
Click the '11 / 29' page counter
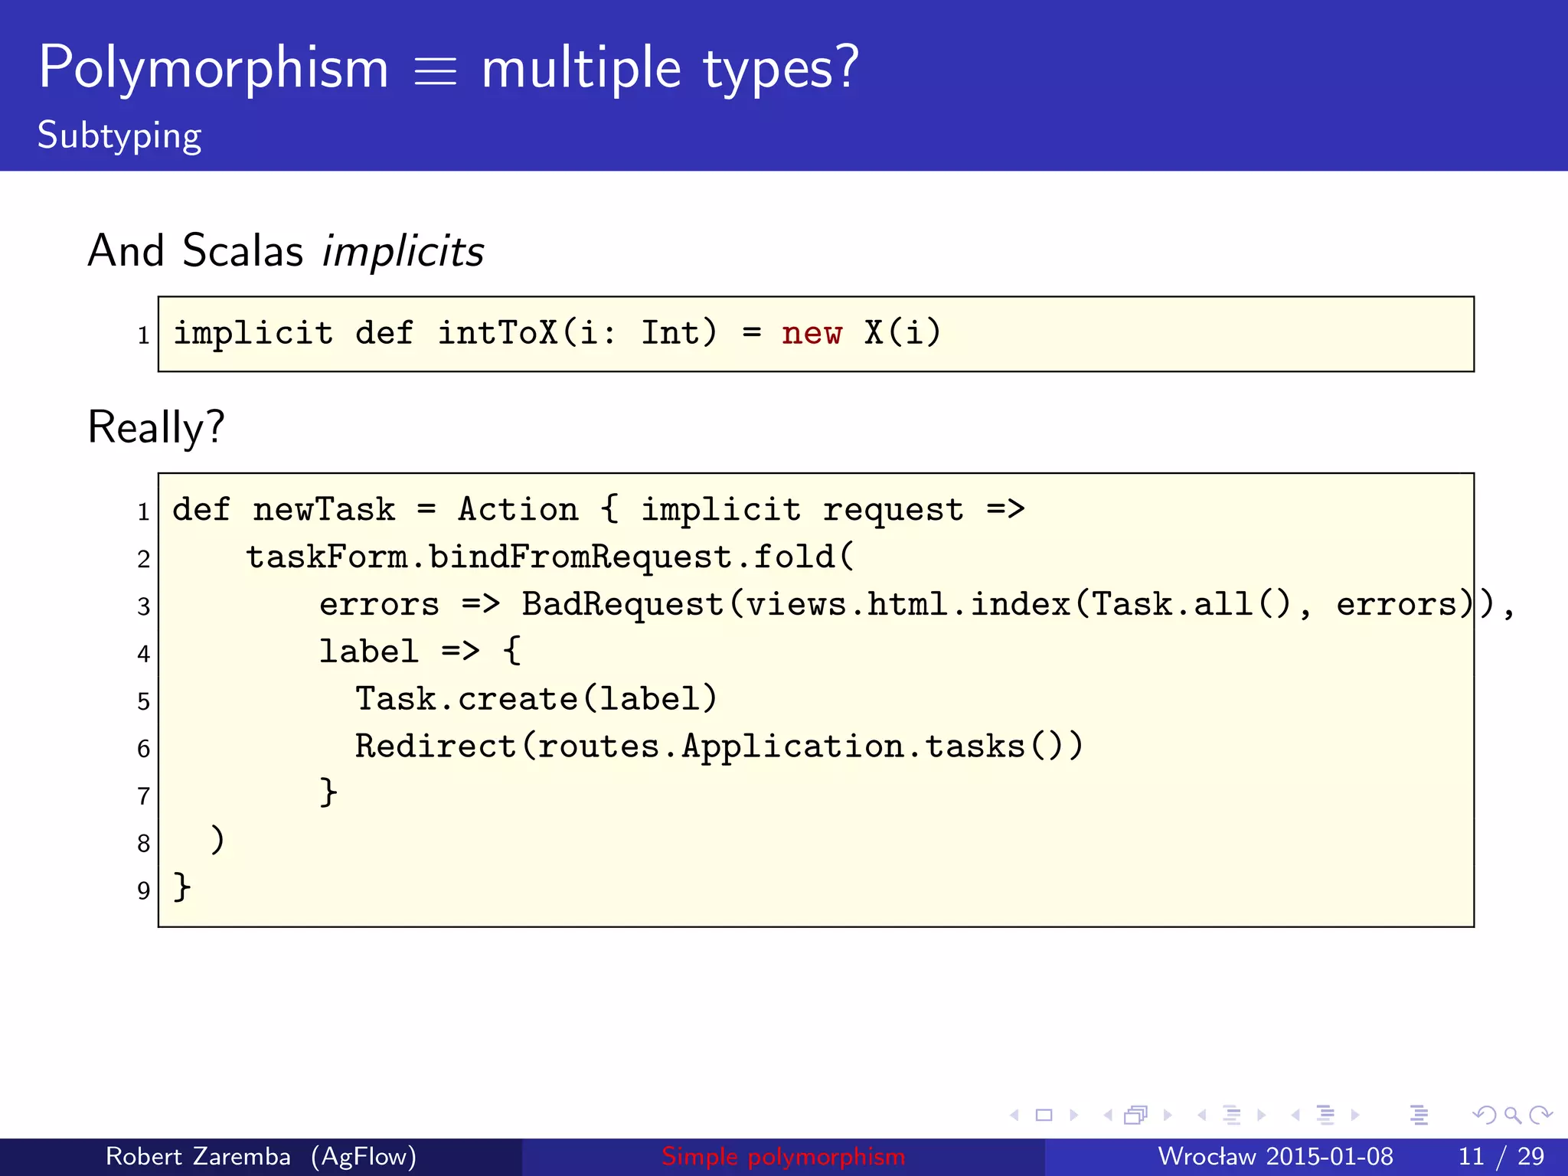[1501, 1156]
